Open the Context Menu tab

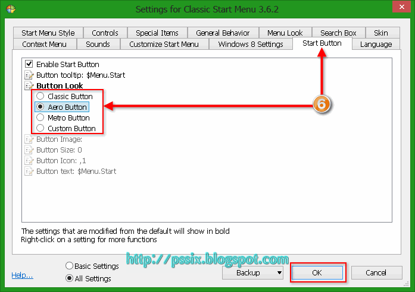click(45, 45)
